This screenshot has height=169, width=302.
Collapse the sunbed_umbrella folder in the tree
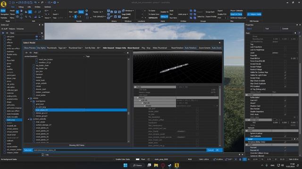click(28, 119)
